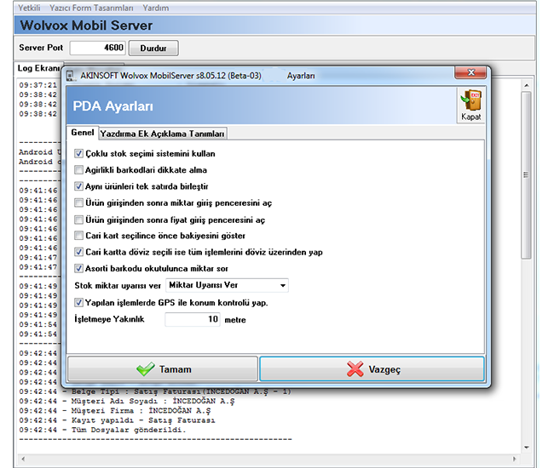Open 'Yazdırma Ek Açıklama Tanımları' tab
This screenshot has height=468, width=554.
pos(163,134)
